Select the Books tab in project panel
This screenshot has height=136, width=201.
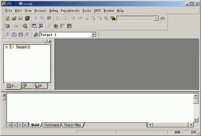click(x=40, y=86)
